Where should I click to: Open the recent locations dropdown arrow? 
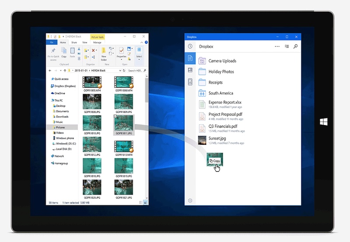point(60,71)
